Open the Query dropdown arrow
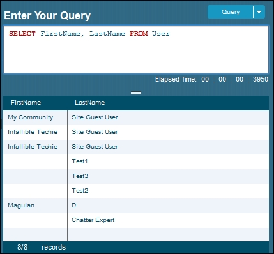Screen dimensions: 274x254 [x=259, y=12]
